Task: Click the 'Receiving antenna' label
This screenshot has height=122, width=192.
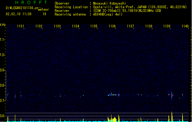Action: click(70, 14)
